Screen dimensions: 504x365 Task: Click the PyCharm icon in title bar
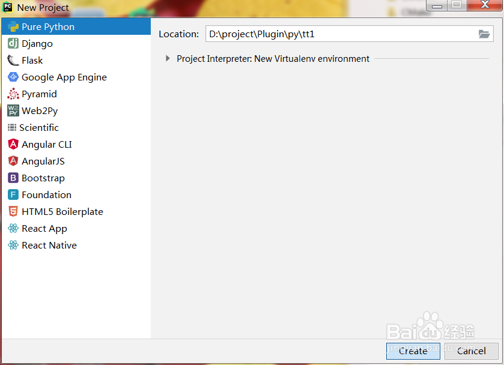pyautogui.click(x=7, y=7)
